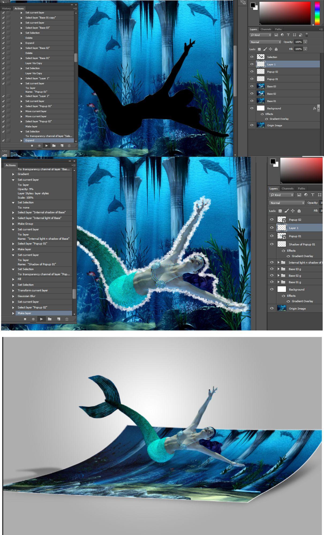Hide the Selection layer
This screenshot has height=535, width=324.
click(x=252, y=57)
